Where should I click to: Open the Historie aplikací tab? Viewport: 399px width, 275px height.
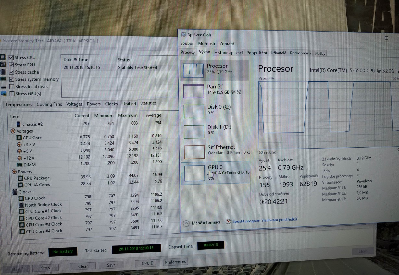click(229, 53)
